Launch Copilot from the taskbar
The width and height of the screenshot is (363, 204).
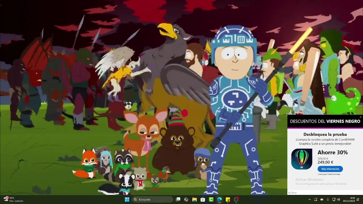186,199
